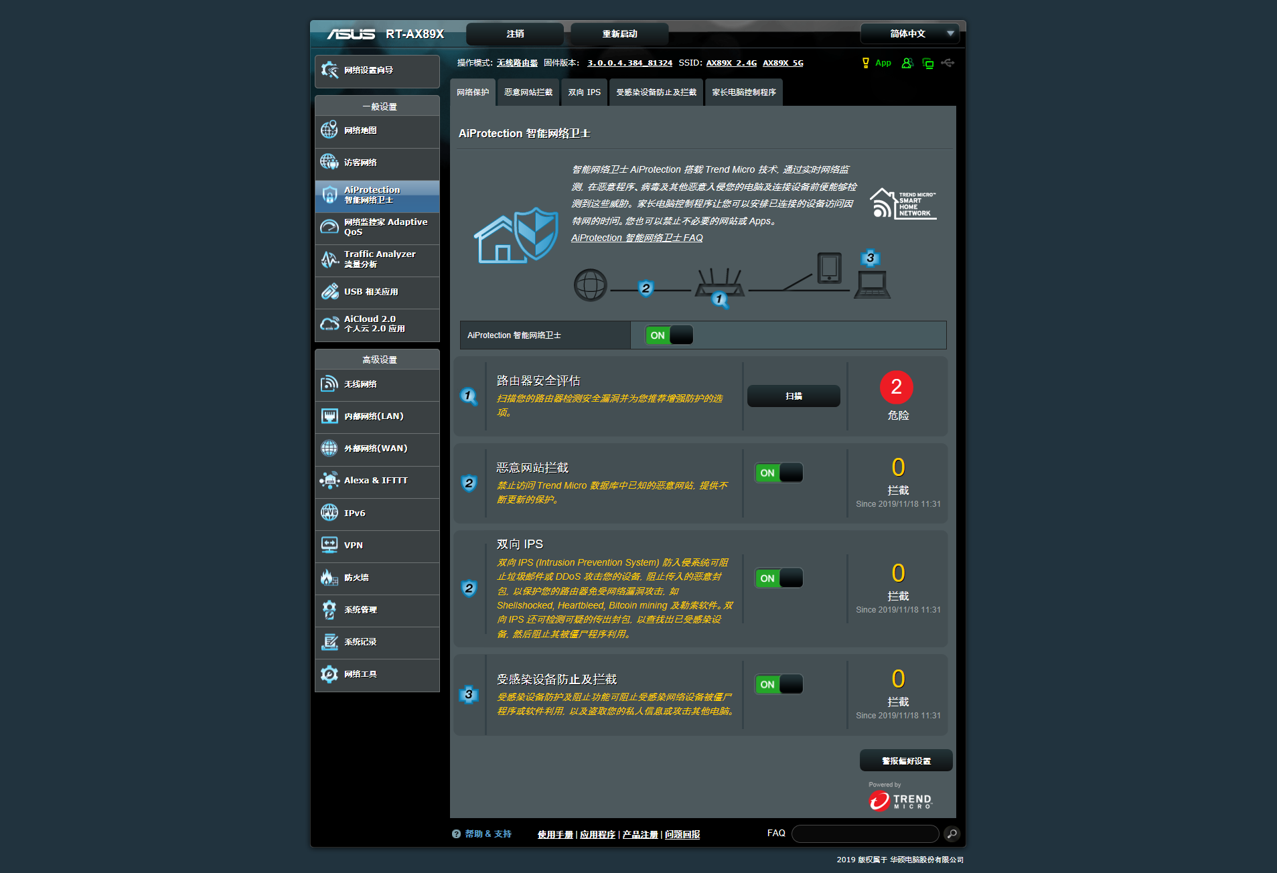1277x873 pixels.
Task: Click the AX89X_2.4G SSID link
Action: click(731, 63)
